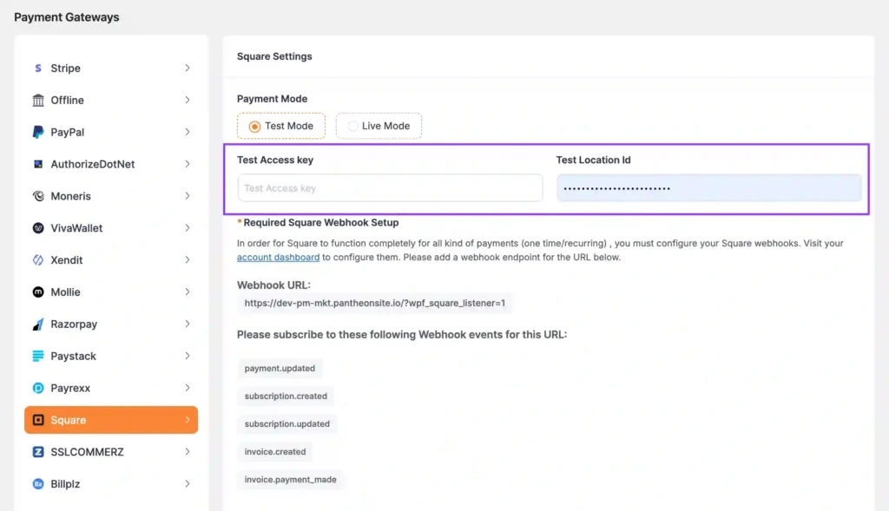Open the Mollie gateway menu item
The image size is (889, 511).
(x=111, y=292)
